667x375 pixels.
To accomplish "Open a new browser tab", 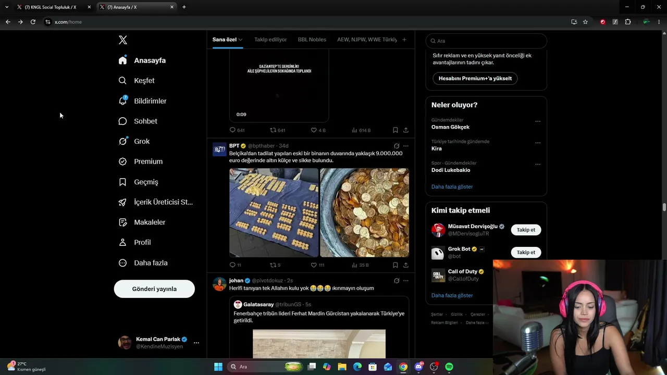I will 184,7.
